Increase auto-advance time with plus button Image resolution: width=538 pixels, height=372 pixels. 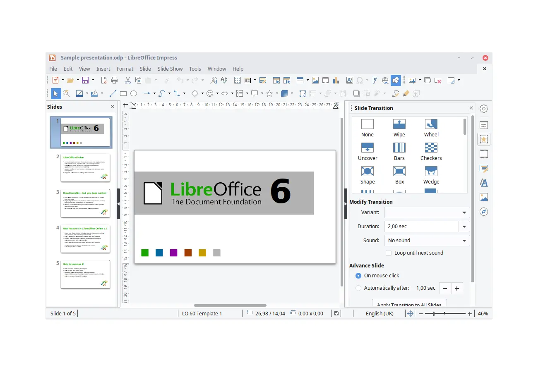[x=457, y=289]
